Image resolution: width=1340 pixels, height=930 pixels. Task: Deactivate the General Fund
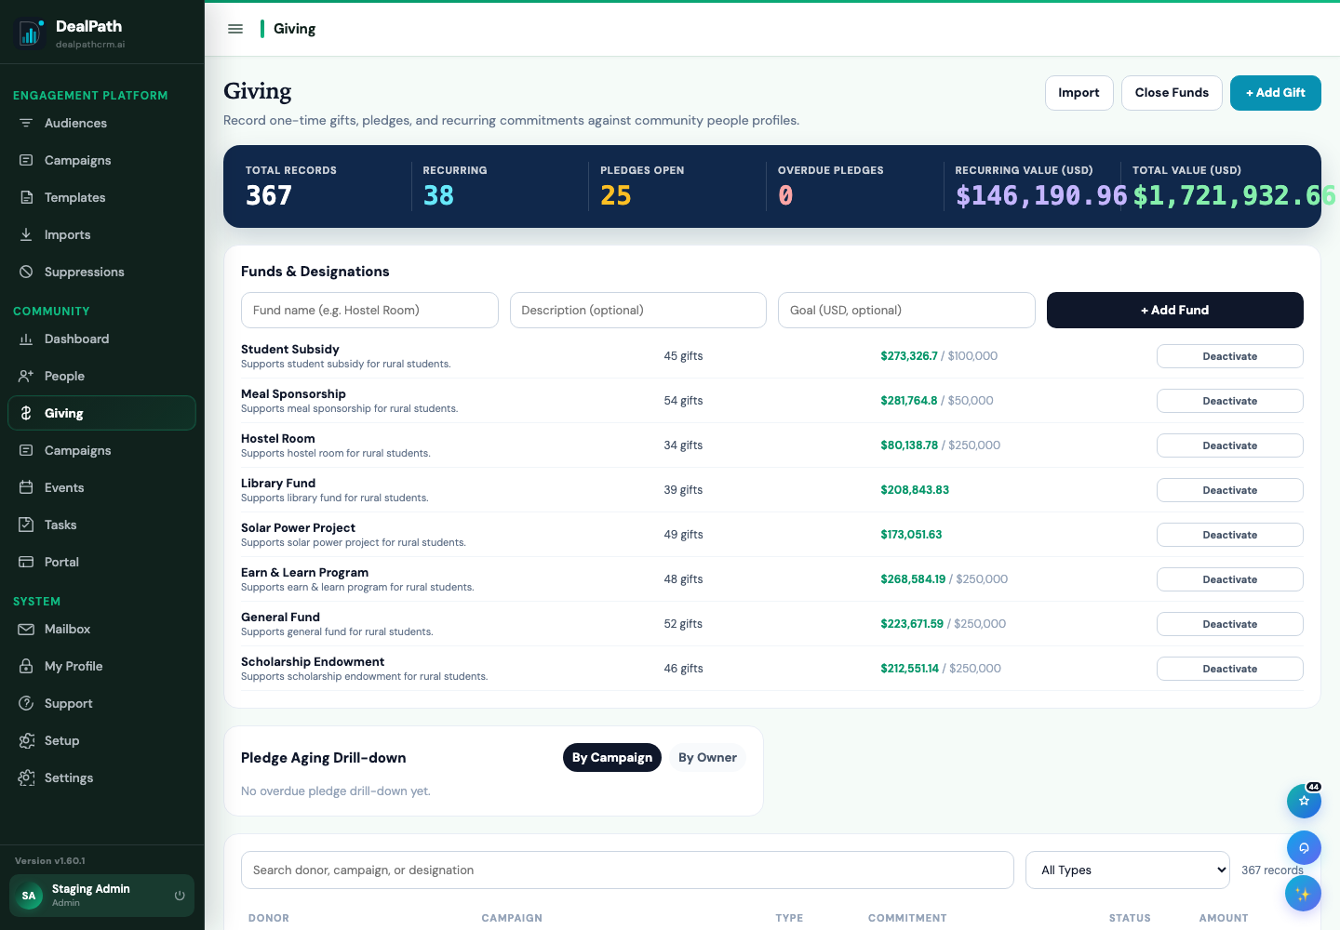(1229, 624)
